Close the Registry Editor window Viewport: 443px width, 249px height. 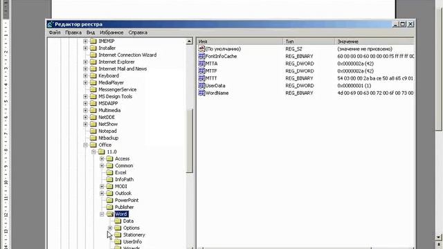(410, 24)
